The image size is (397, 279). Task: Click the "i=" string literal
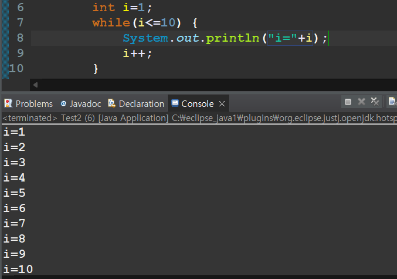[x=283, y=38]
